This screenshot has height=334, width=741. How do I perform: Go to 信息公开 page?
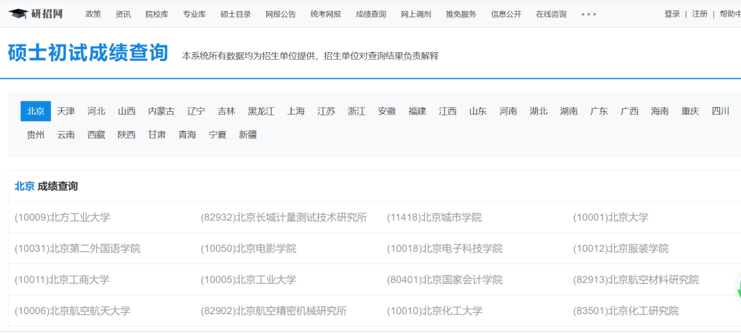(x=506, y=14)
